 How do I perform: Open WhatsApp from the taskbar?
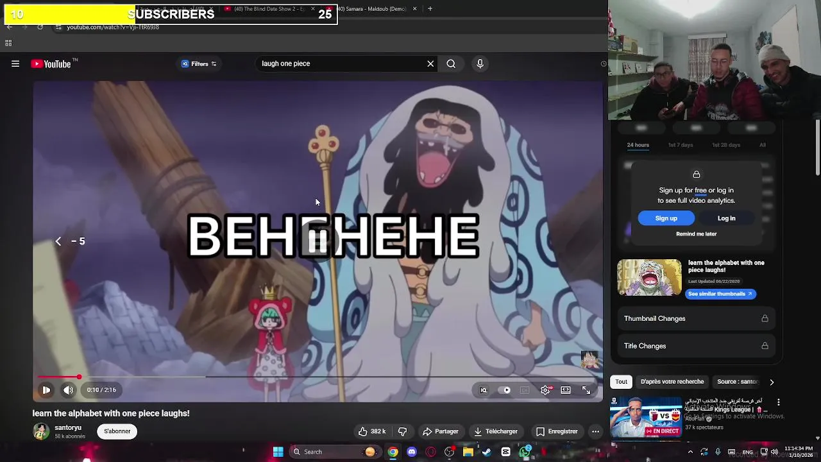point(525,452)
